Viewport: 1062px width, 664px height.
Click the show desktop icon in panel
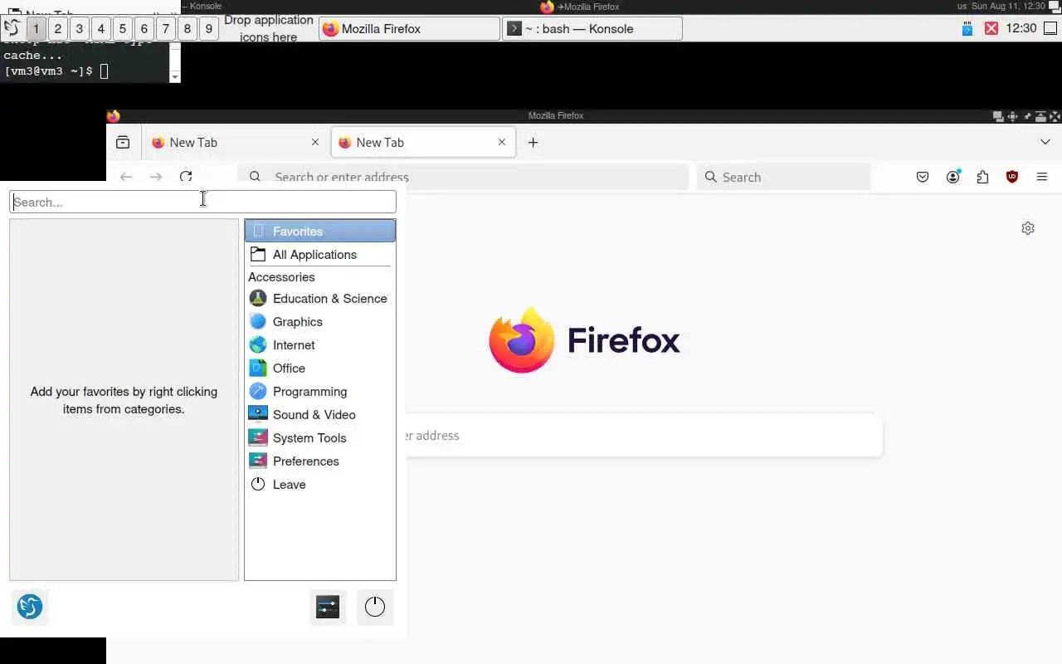1050,28
